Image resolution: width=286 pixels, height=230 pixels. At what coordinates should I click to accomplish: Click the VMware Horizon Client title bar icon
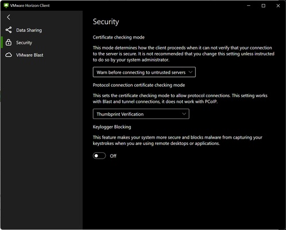click(6, 6)
